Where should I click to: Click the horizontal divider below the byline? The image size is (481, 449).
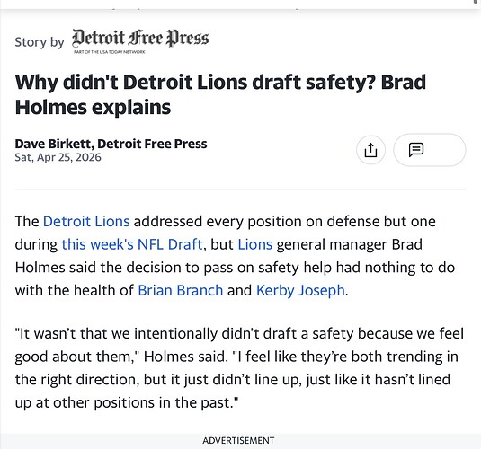(x=240, y=189)
